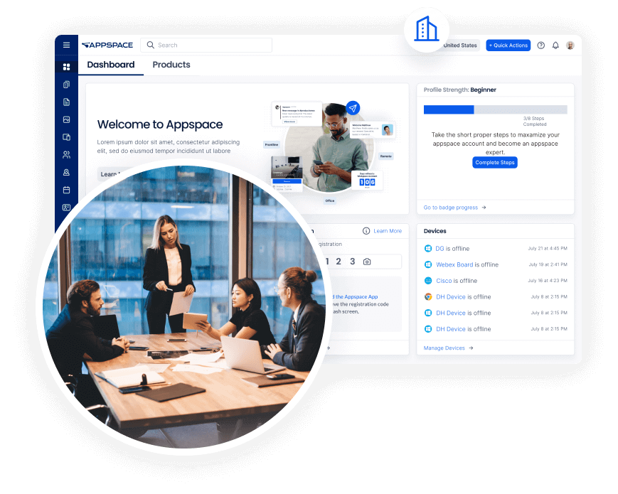This screenshot has height=494, width=618.
Task: Open the notifications bell
Action: click(555, 45)
